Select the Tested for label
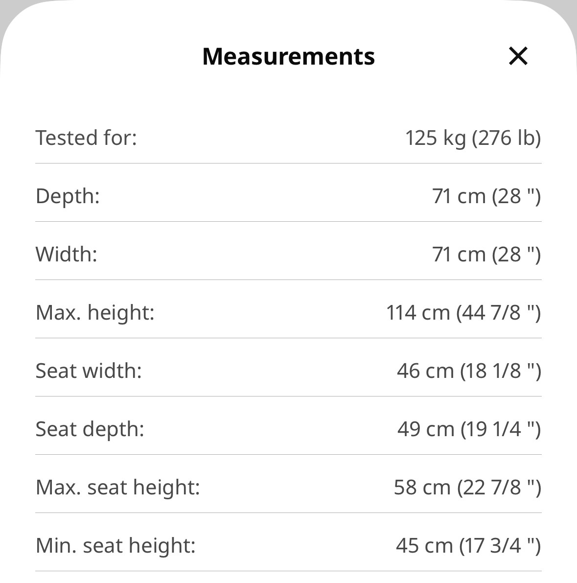The height and width of the screenshot is (583, 577). click(86, 138)
